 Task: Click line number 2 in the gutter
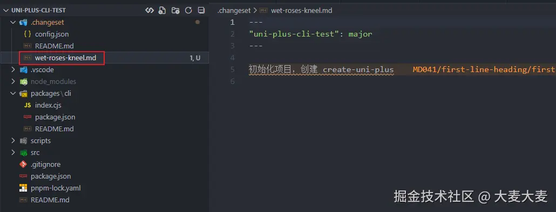pos(232,34)
